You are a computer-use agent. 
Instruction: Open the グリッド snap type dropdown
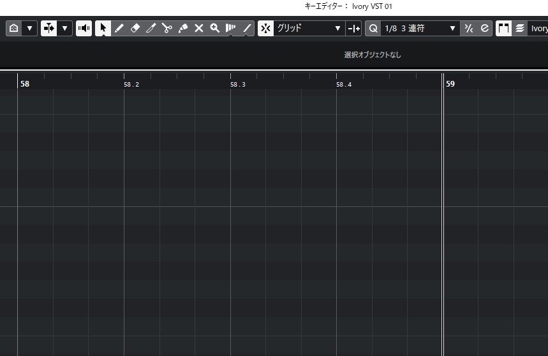(309, 29)
